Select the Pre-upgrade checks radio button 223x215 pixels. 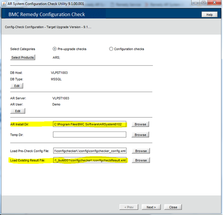click(x=55, y=49)
